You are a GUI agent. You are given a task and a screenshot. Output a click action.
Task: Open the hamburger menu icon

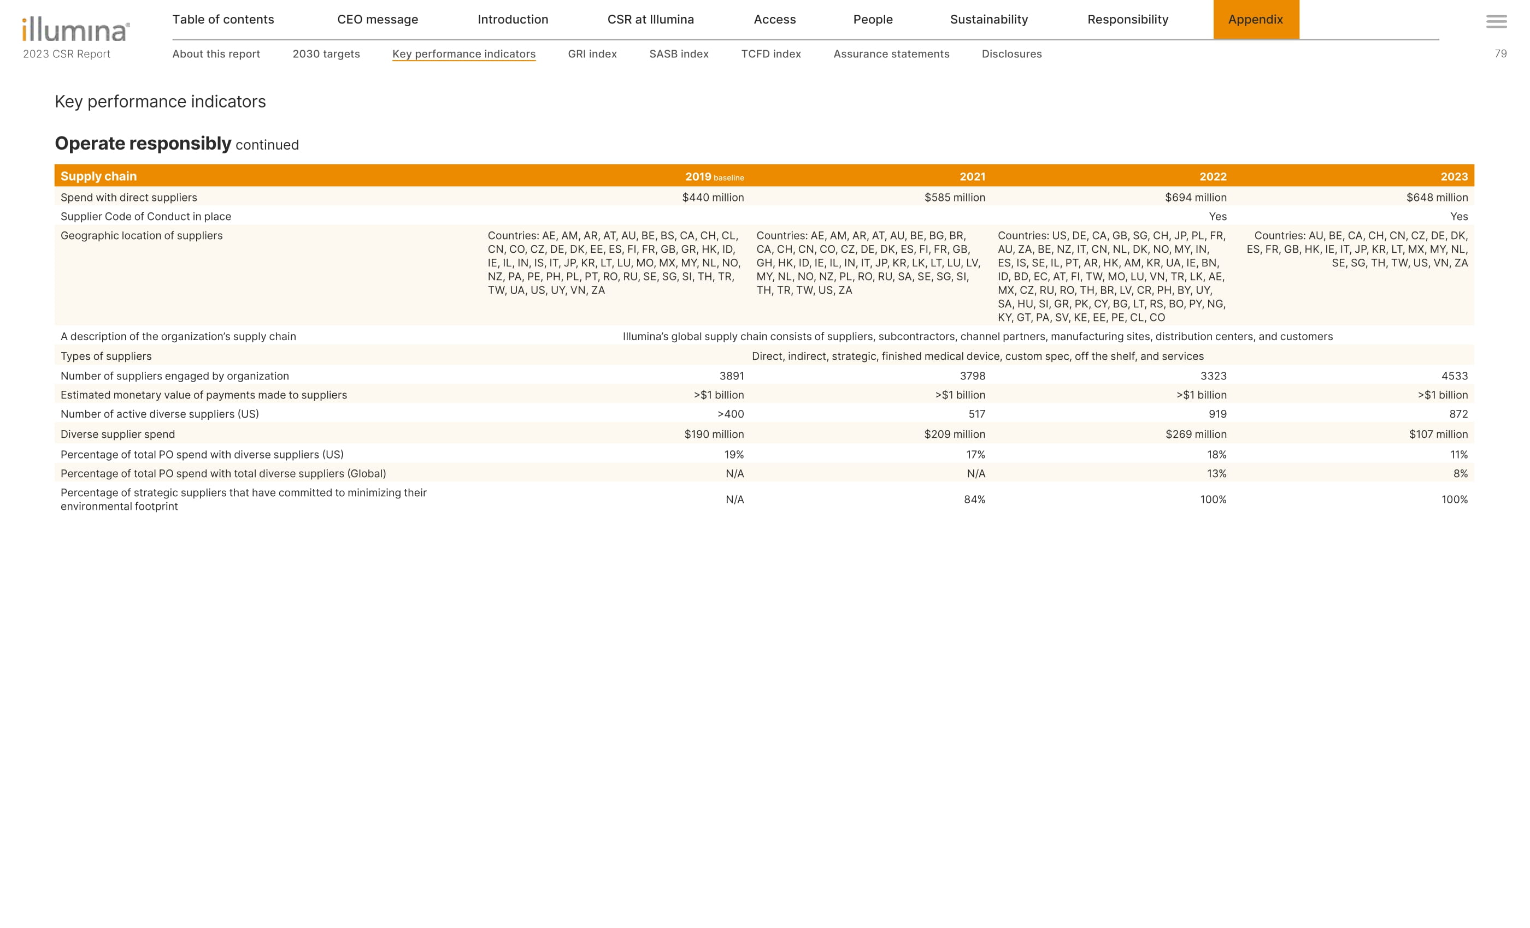(x=1496, y=22)
